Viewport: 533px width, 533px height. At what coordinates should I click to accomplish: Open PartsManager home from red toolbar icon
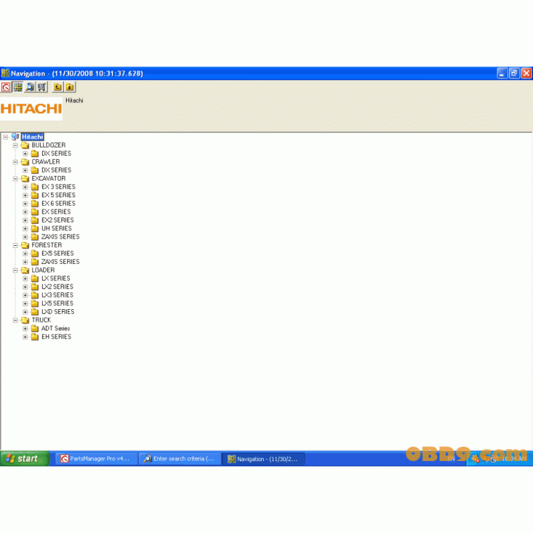click(x=6, y=87)
